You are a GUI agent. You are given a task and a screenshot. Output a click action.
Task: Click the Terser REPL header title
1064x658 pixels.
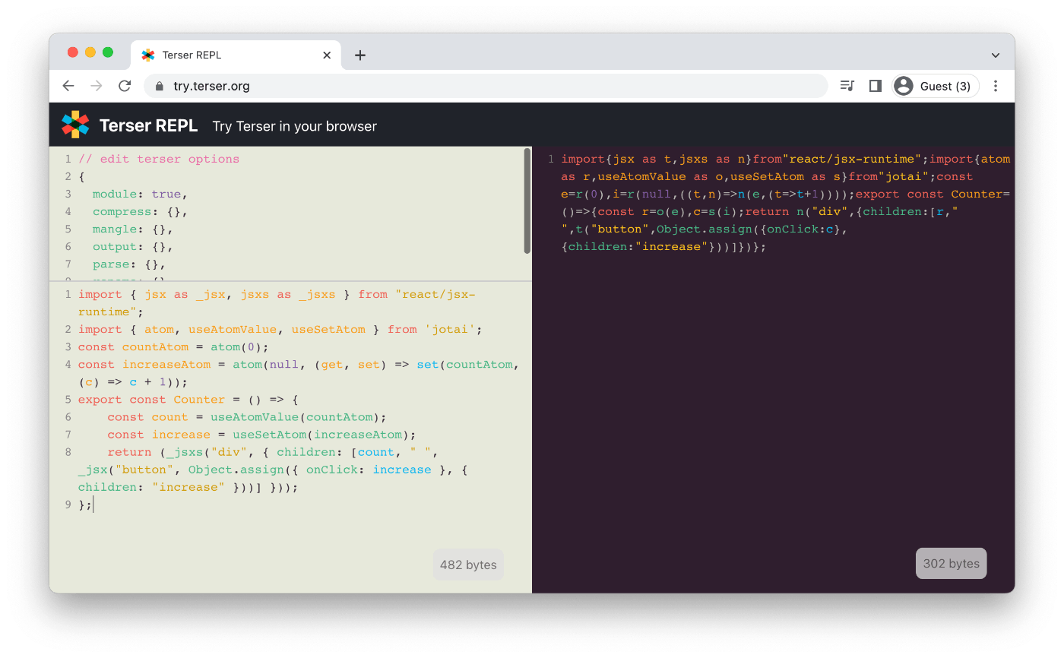(148, 125)
